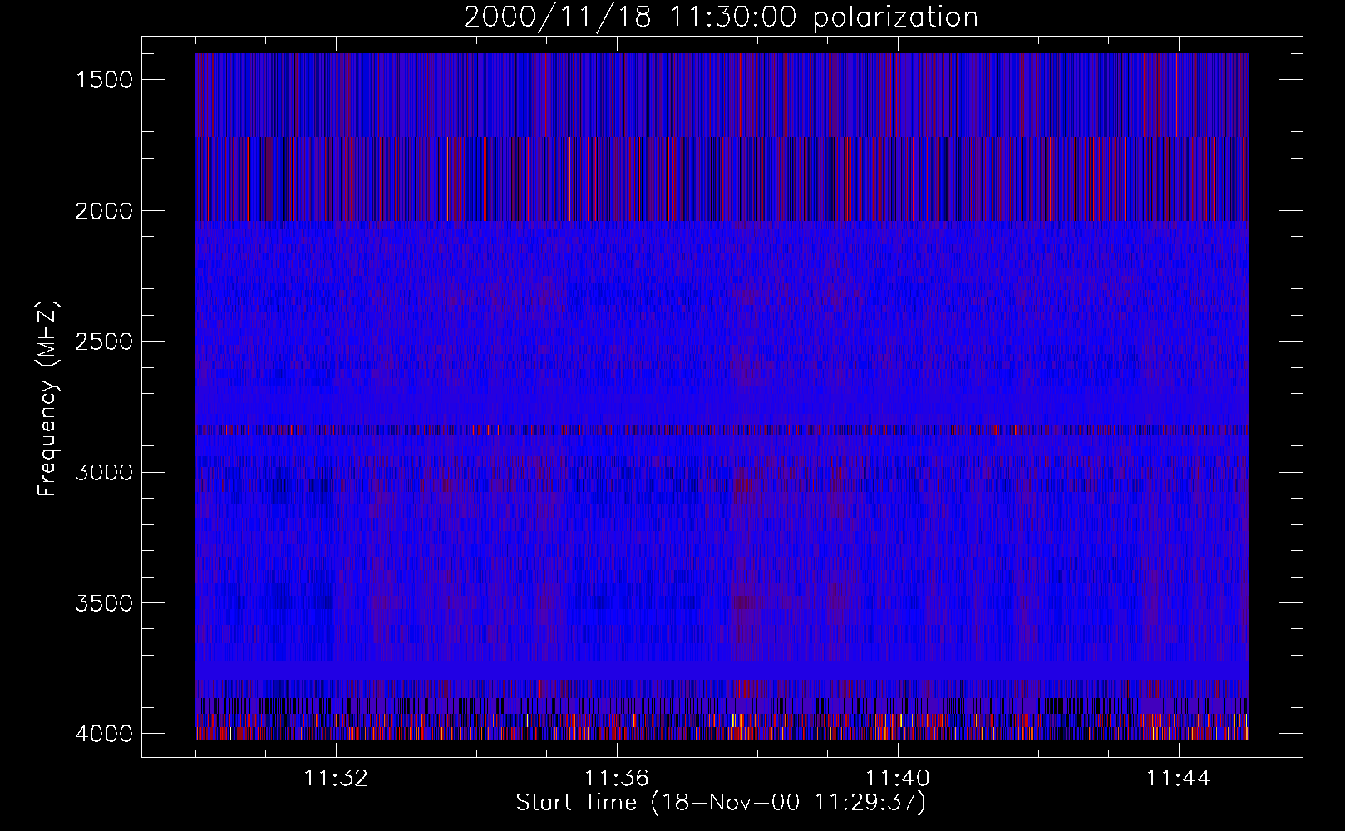Click the 3500 frequency tick label
This screenshot has width=1345, height=831.
point(104,603)
